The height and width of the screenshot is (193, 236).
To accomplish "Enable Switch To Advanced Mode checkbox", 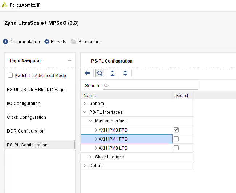I will [x=10, y=75].
